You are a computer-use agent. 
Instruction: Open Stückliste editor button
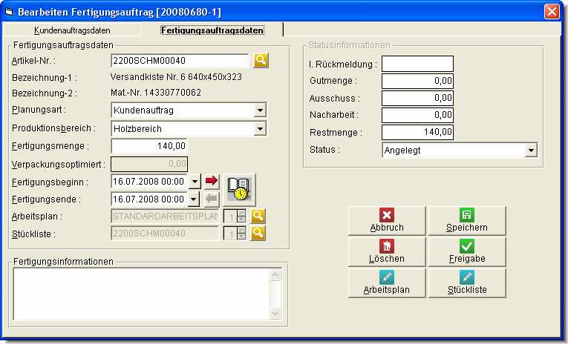point(467,283)
